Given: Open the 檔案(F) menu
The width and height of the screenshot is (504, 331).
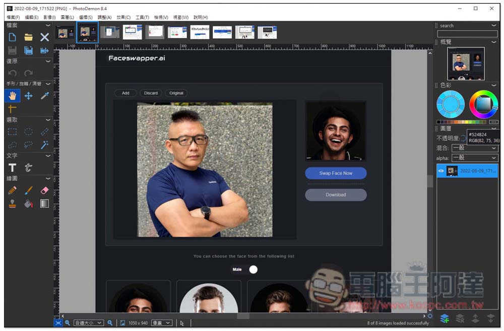Looking at the screenshot, I should pyautogui.click(x=13, y=17).
